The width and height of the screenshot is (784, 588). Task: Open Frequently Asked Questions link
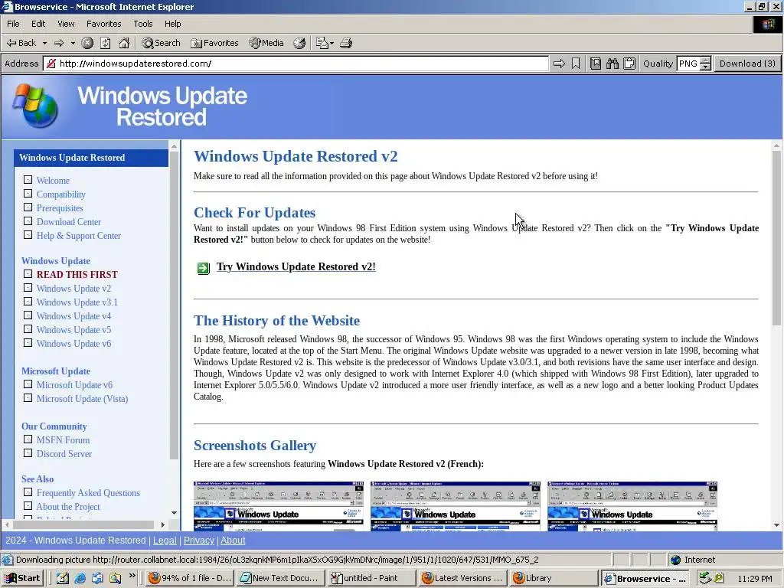88,493
